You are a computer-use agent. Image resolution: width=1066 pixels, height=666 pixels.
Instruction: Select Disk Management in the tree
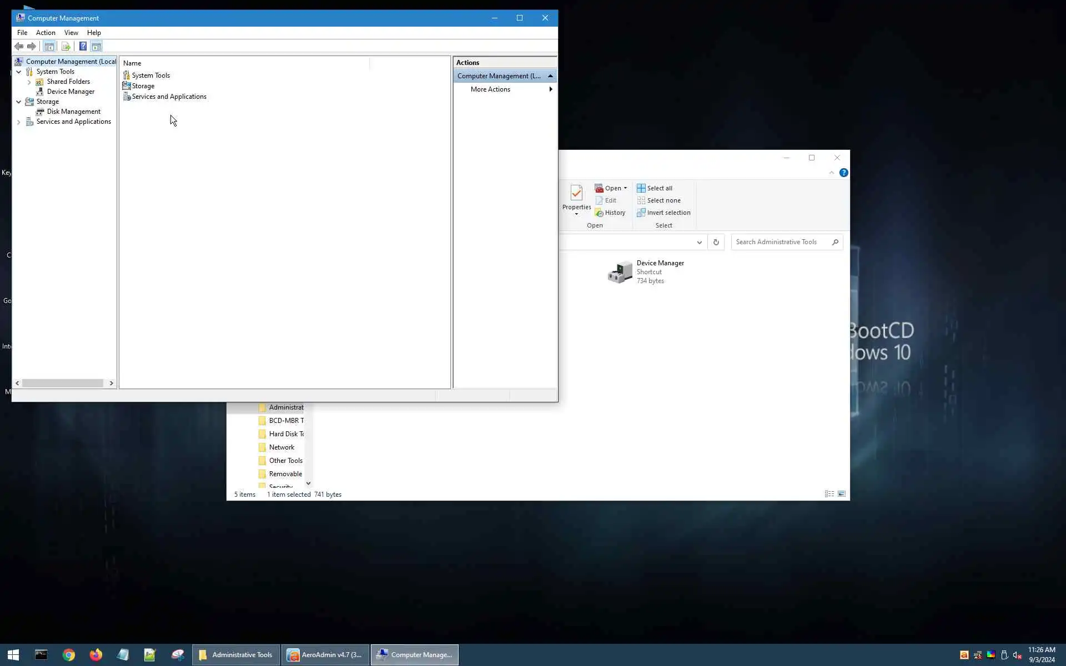(x=73, y=112)
